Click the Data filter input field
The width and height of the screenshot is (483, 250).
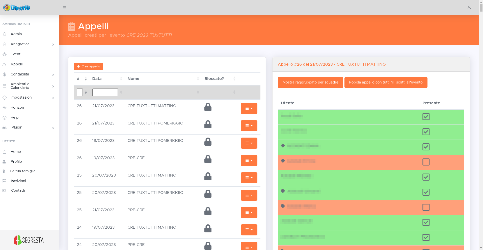click(x=105, y=92)
